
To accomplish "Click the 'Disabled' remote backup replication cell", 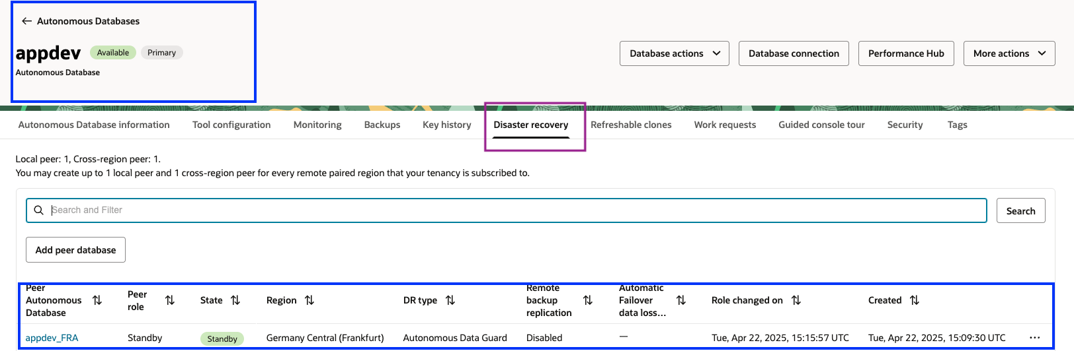I will coord(544,338).
